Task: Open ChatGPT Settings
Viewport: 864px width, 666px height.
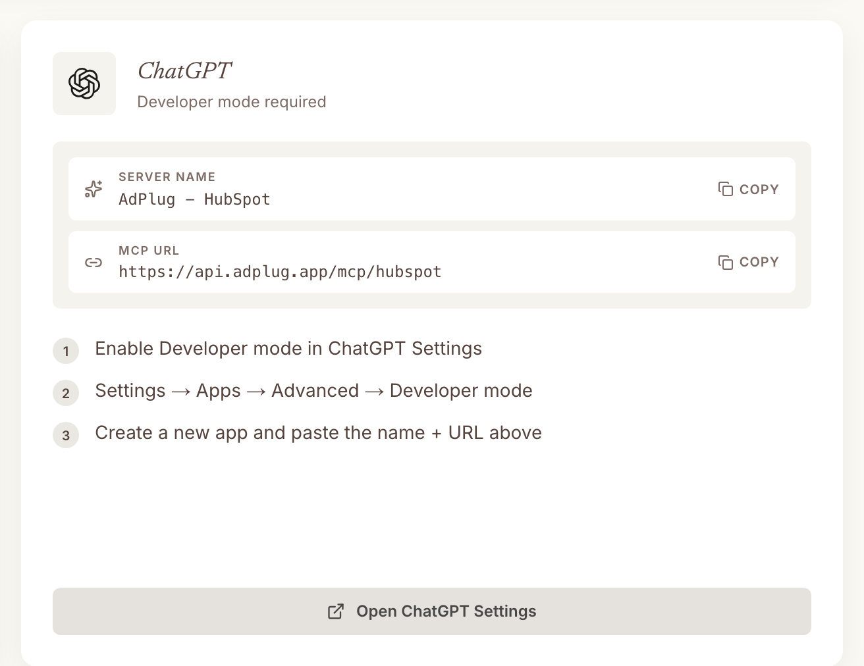Action: pyautogui.click(x=432, y=611)
